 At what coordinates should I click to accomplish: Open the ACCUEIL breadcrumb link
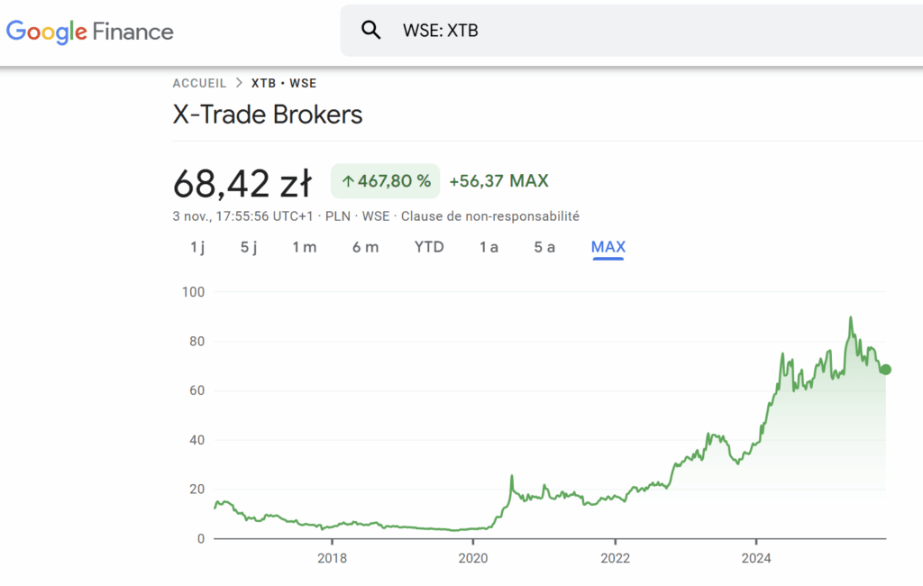pos(199,83)
